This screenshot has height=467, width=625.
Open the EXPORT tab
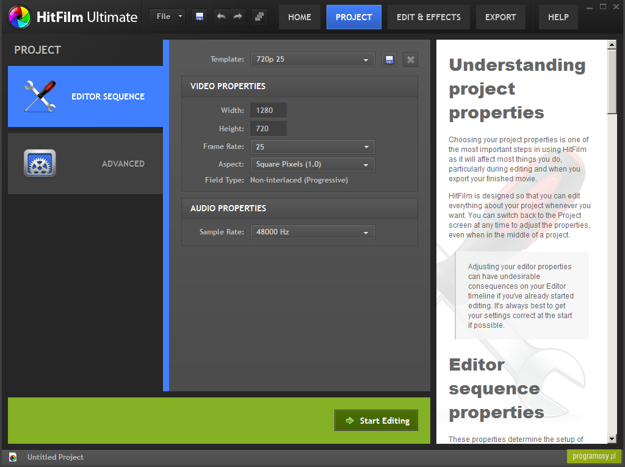pos(500,17)
